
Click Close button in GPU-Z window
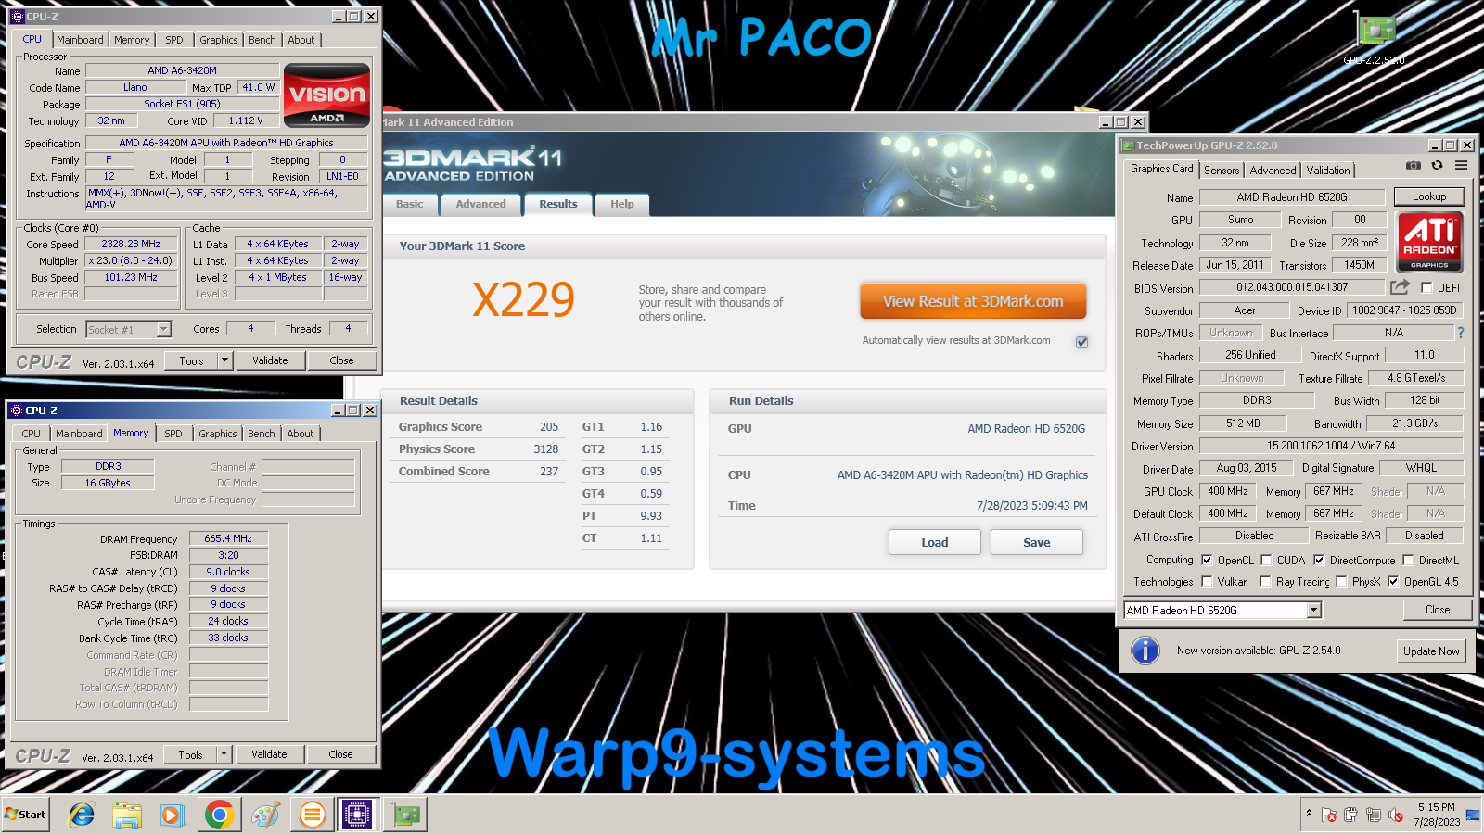coord(1438,610)
